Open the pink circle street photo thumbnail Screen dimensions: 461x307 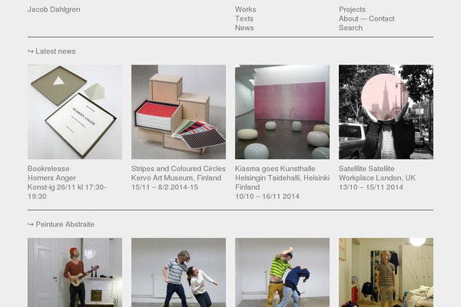(x=386, y=112)
